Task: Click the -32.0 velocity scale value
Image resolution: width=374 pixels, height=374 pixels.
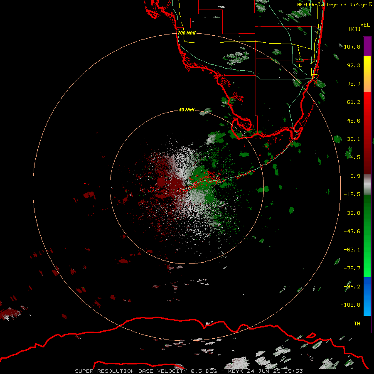Action: pyautogui.click(x=352, y=213)
